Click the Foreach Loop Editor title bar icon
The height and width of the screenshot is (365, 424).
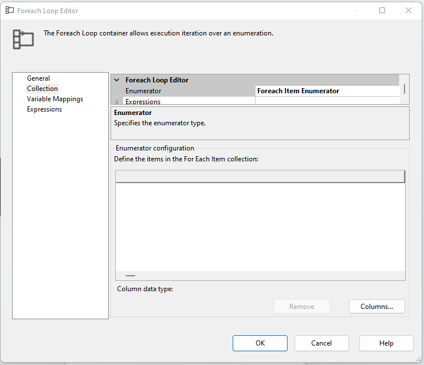[x=10, y=10]
